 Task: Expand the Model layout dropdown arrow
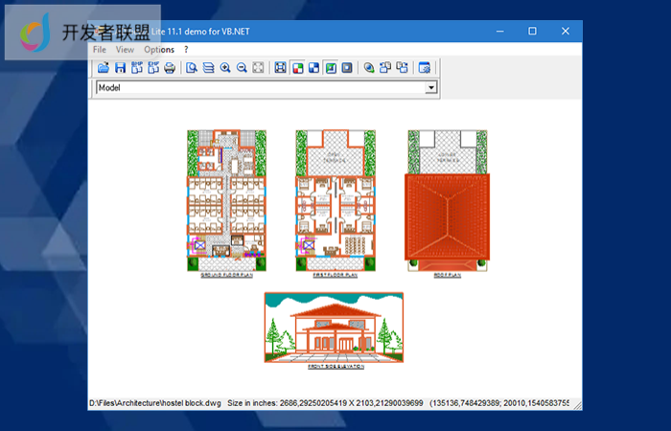pyautogui.click(x=431, y=88)
